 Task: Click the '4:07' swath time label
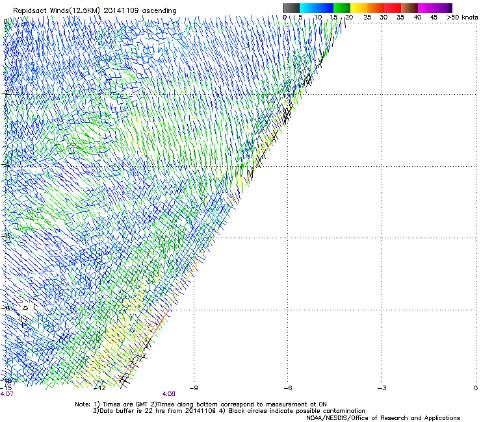click(6, 394)
